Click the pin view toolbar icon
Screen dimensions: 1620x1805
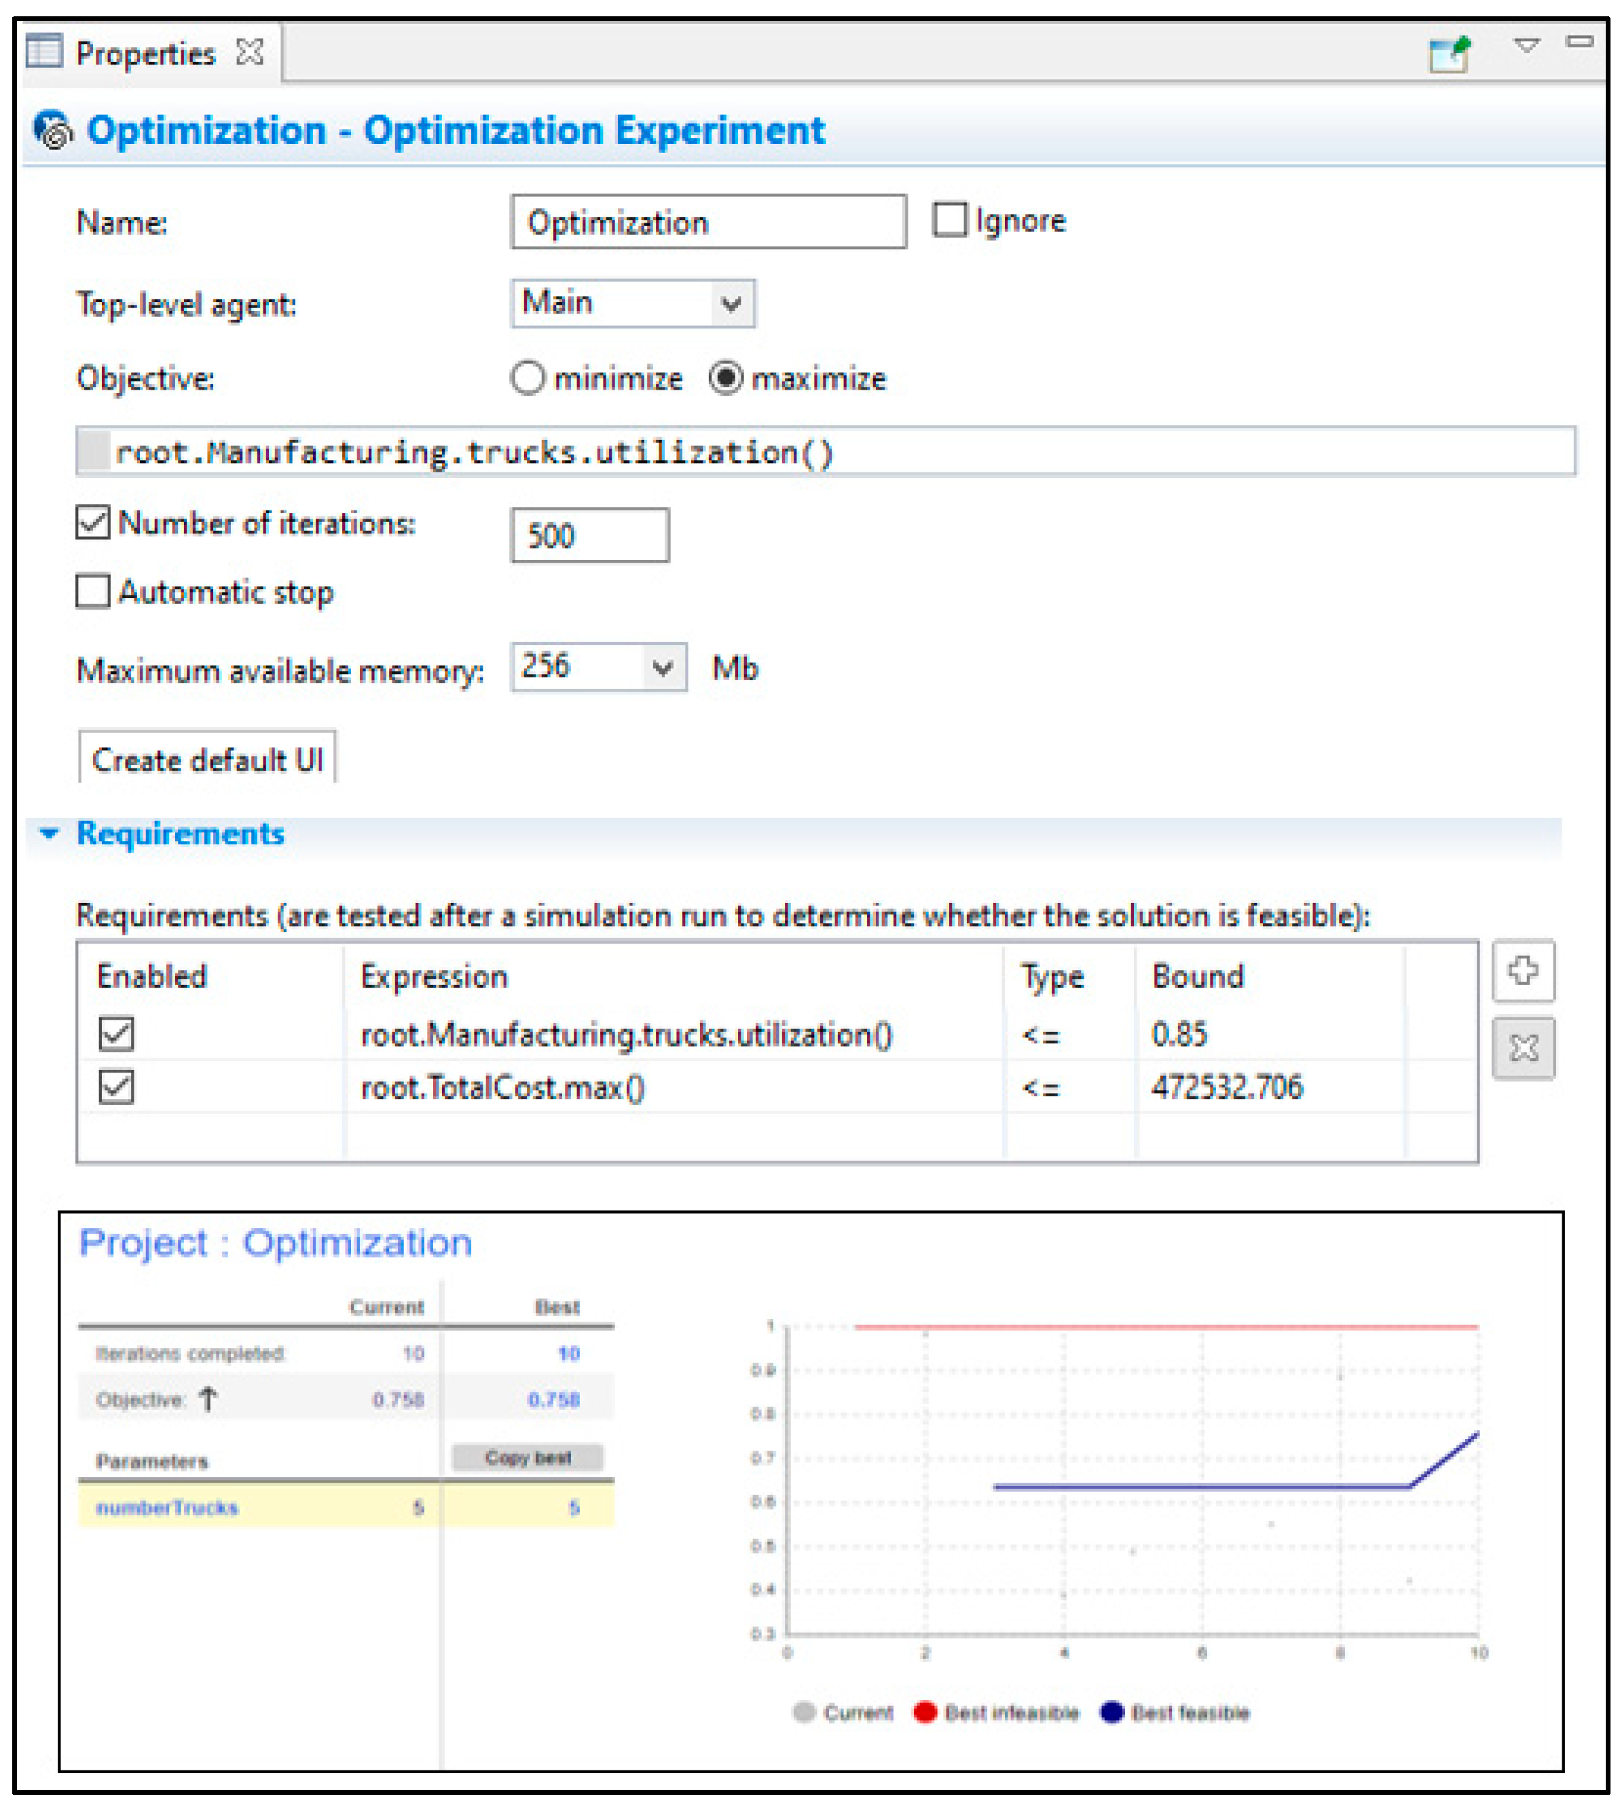click(x=1451, y=54)
